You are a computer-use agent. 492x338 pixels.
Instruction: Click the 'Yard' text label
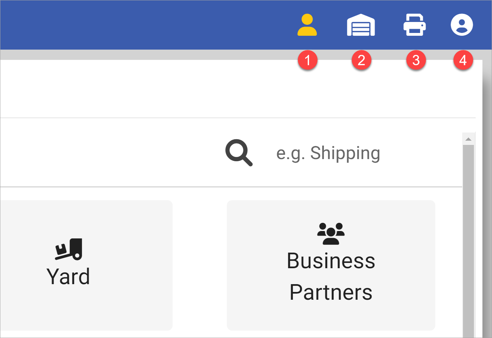(x=68, y=277)
